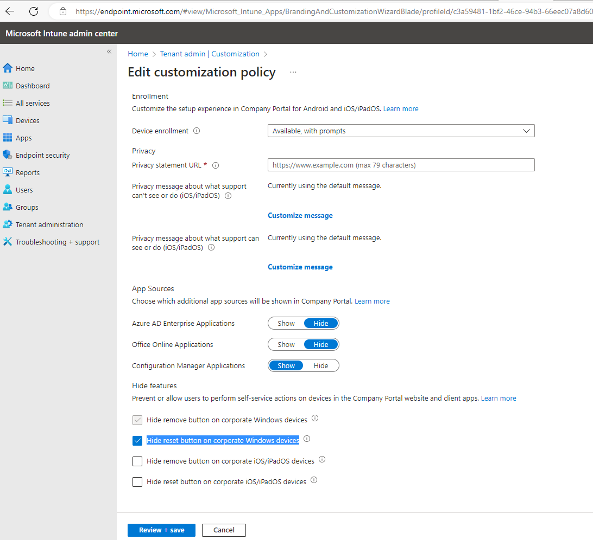Click the Home house icon in sidebar
The height and width of the screenshot is (540, 593).
8,68
